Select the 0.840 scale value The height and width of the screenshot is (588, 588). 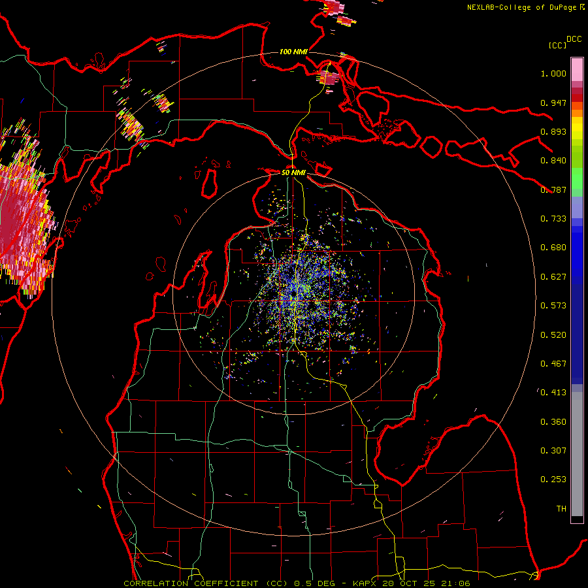coord(553,161)
